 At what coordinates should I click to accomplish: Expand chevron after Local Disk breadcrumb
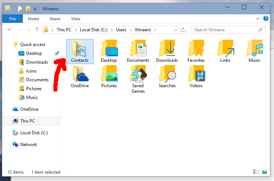click(x=112, y=30)
